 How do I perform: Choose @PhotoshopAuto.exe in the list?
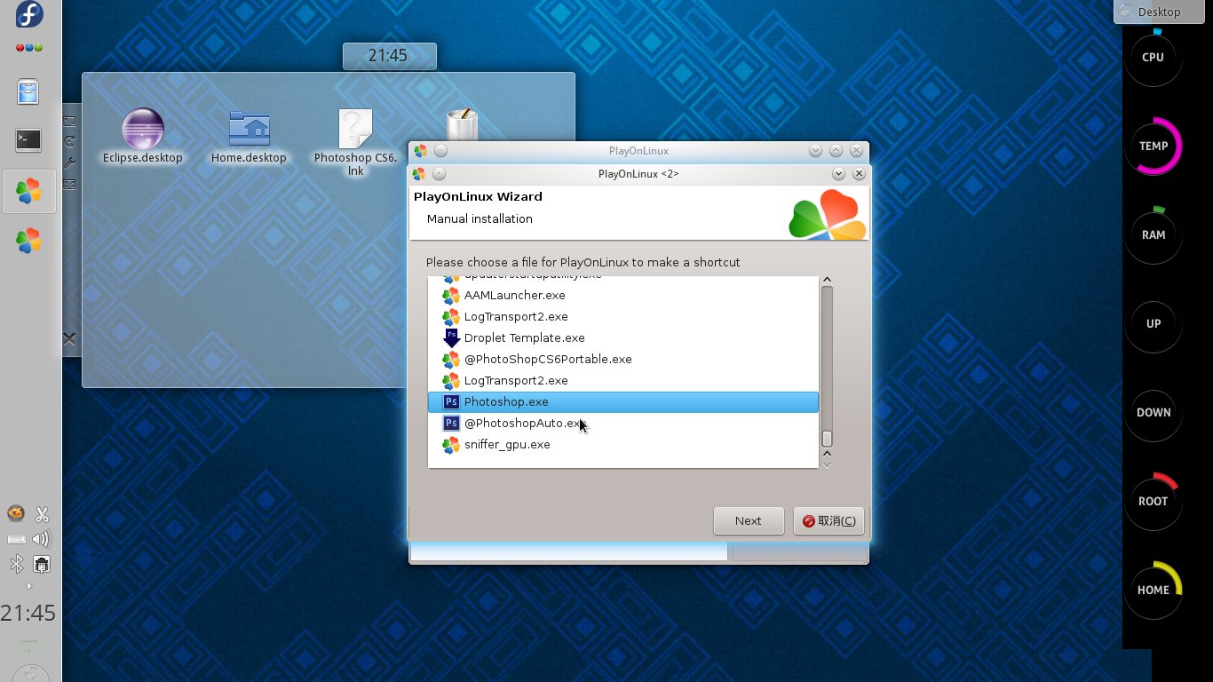point(622,423)
